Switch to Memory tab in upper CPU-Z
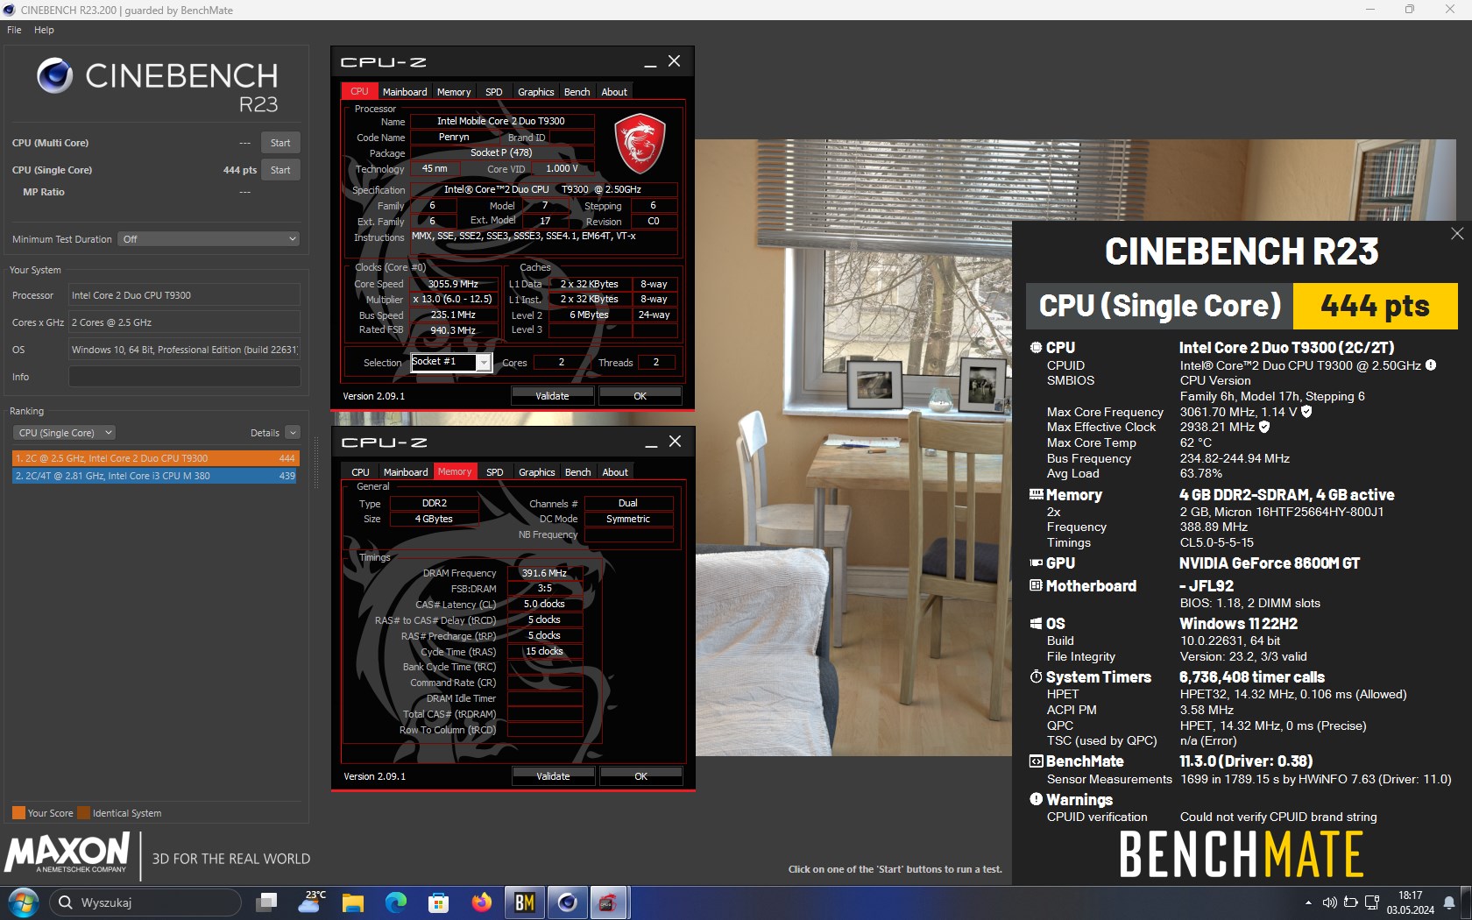 click(454, 92)
